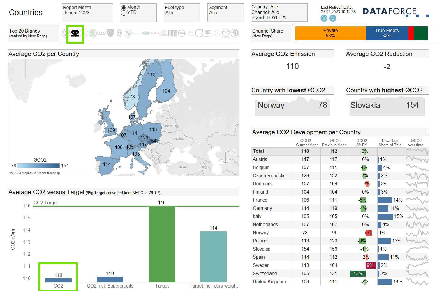
Task: Open the Report Month filter dropdown
Action: coord(87,13)
